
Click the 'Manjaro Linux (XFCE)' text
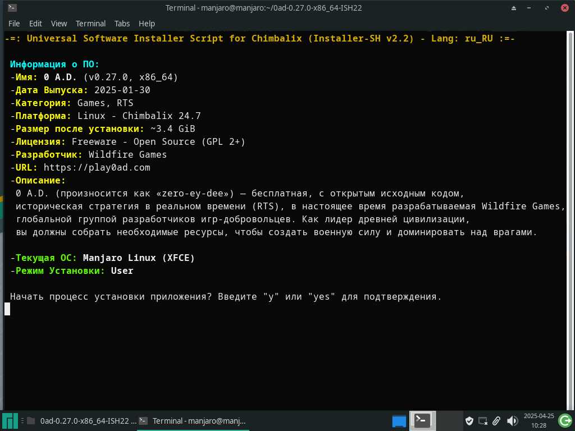click(139, 258)
